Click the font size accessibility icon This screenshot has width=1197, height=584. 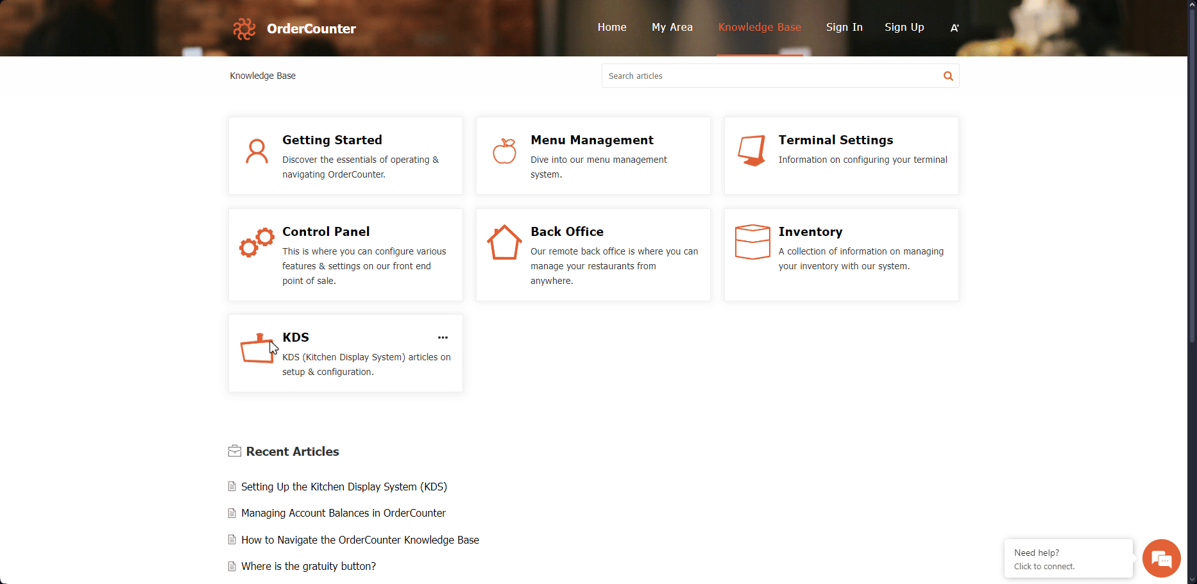(x=955, y=28)
